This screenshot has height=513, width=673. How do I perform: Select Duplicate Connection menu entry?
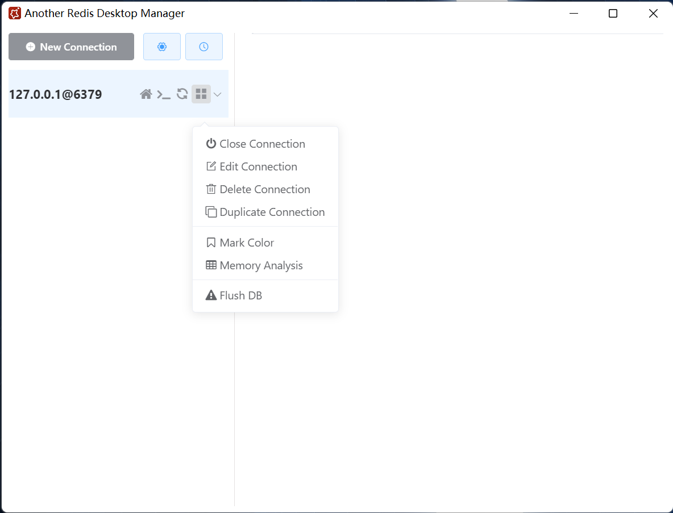(265, 212)
